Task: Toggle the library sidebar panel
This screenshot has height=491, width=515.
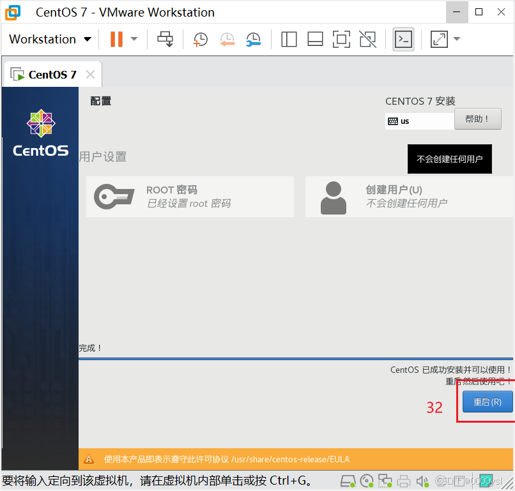Action: pos(289,39)
